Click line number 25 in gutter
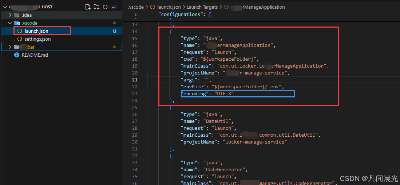The width and height of the screenshot is (400, 185). 134,107
